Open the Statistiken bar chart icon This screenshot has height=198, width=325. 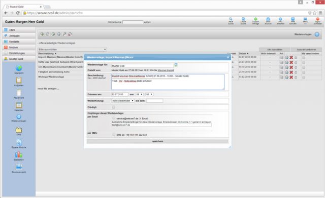pos(19,154)
